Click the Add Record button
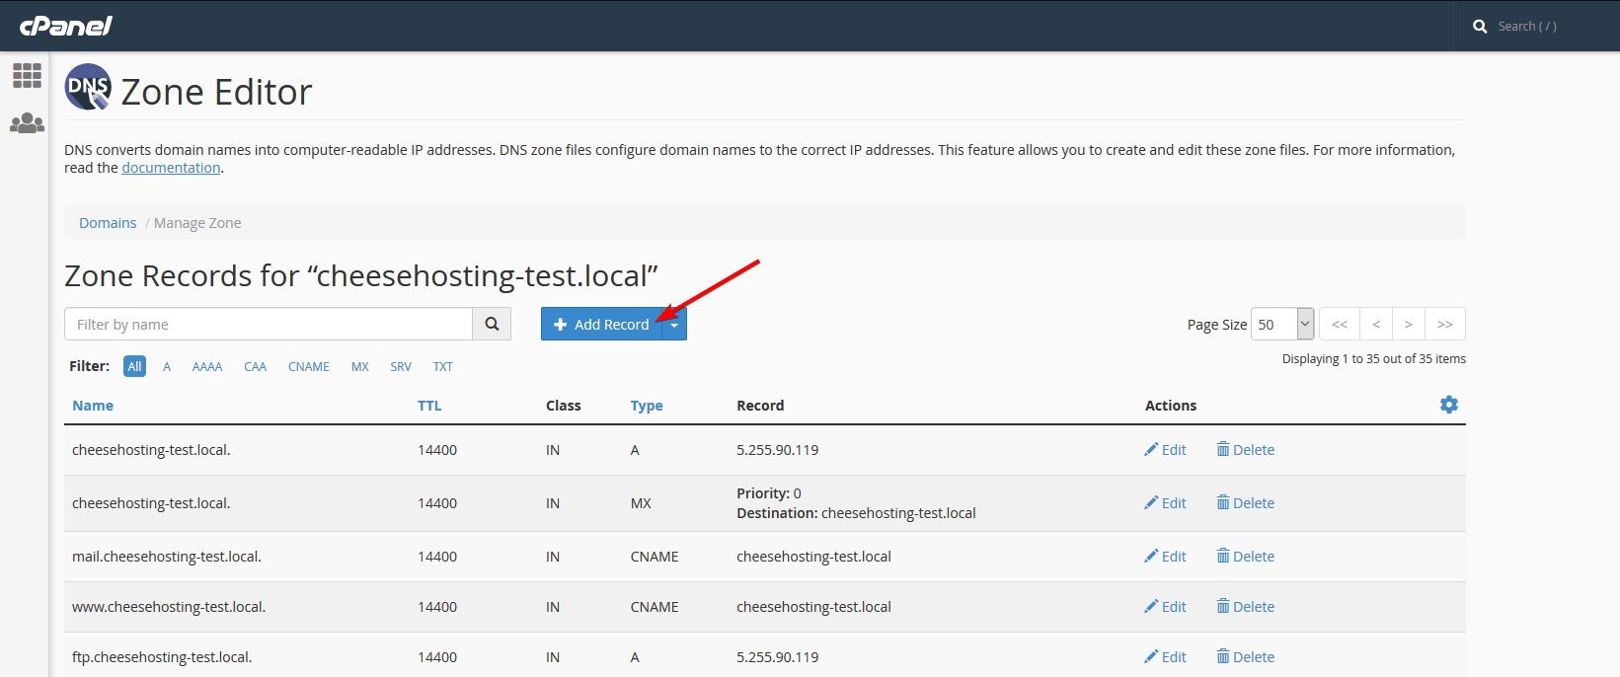This screenshot has height=677, width=1620. (601, 324)
